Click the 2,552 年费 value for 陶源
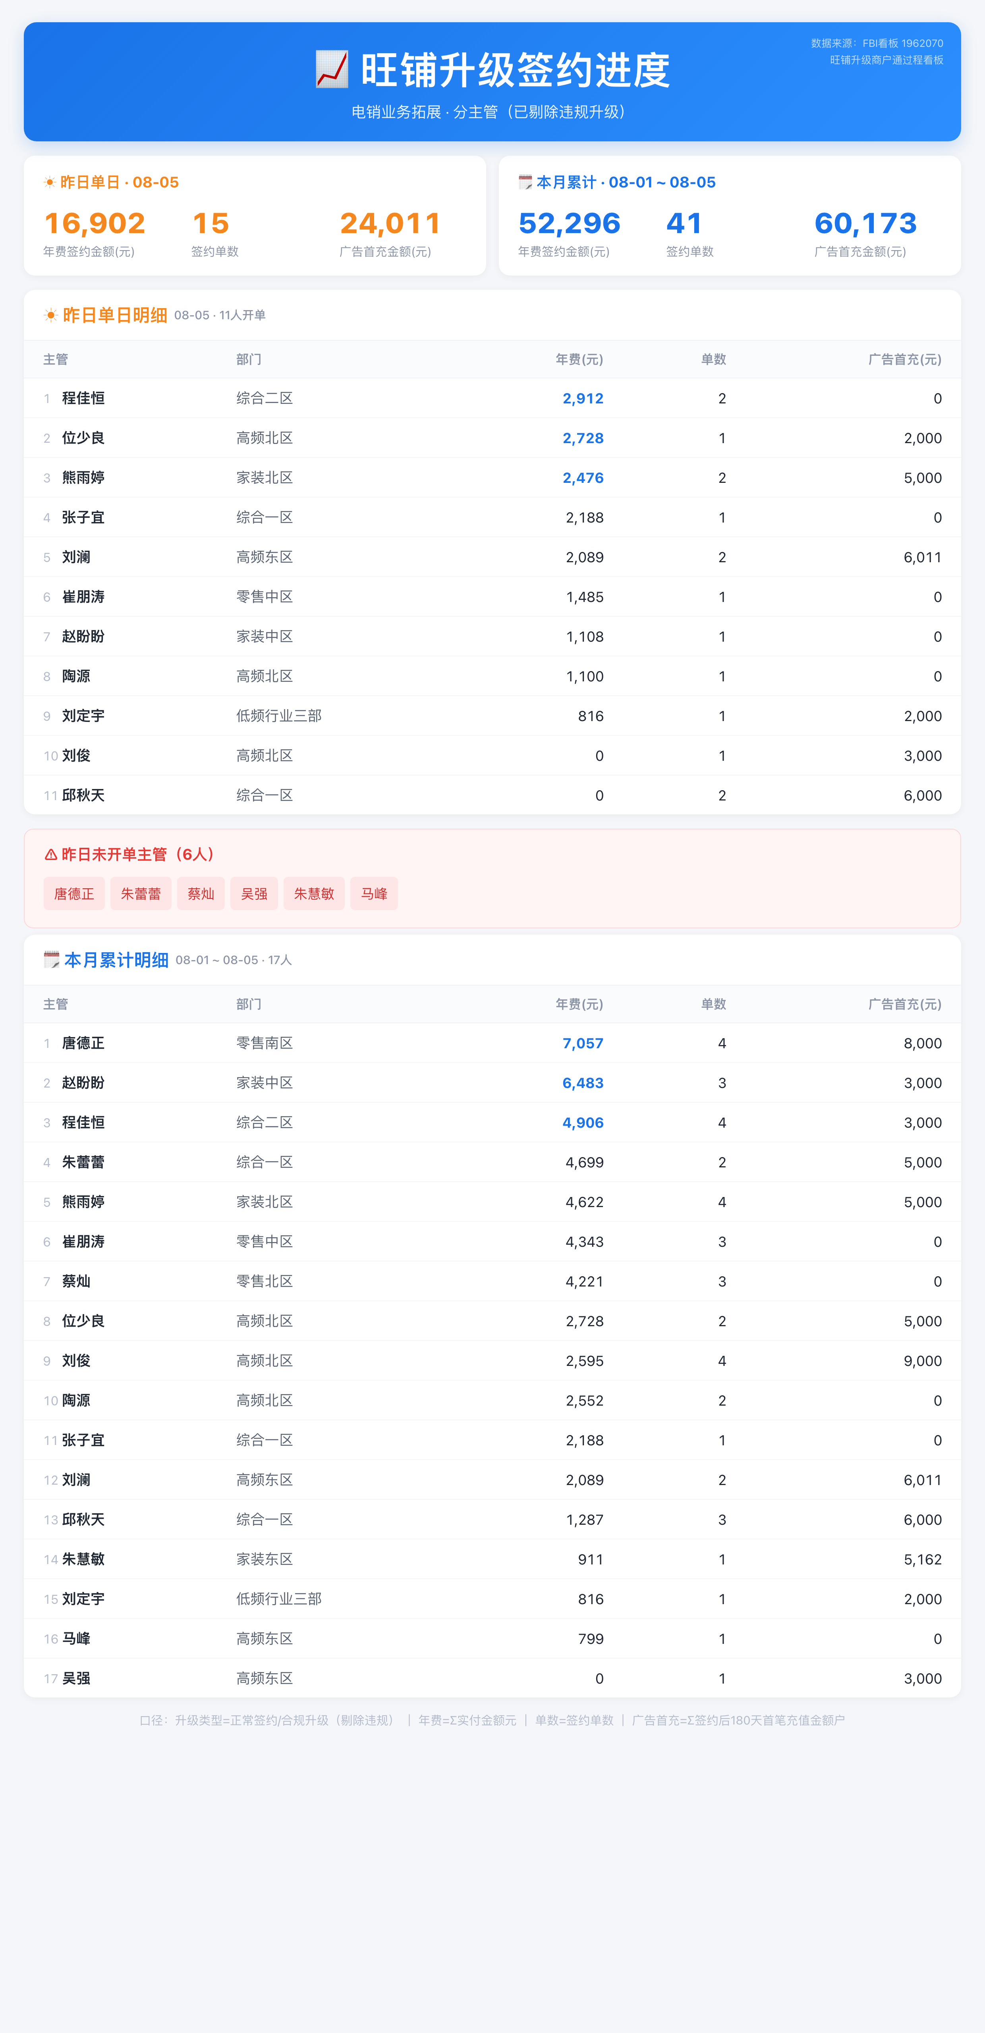This screenshot has width=985, height=2033. click(x=585, y=1401)
